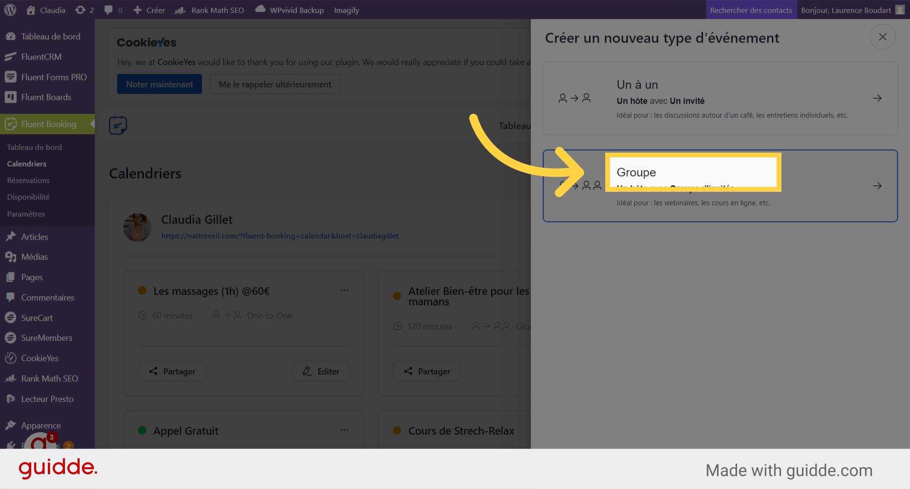
Task: Open Fluent Booking Tableau de bord submenu
Action: [34, 147]
